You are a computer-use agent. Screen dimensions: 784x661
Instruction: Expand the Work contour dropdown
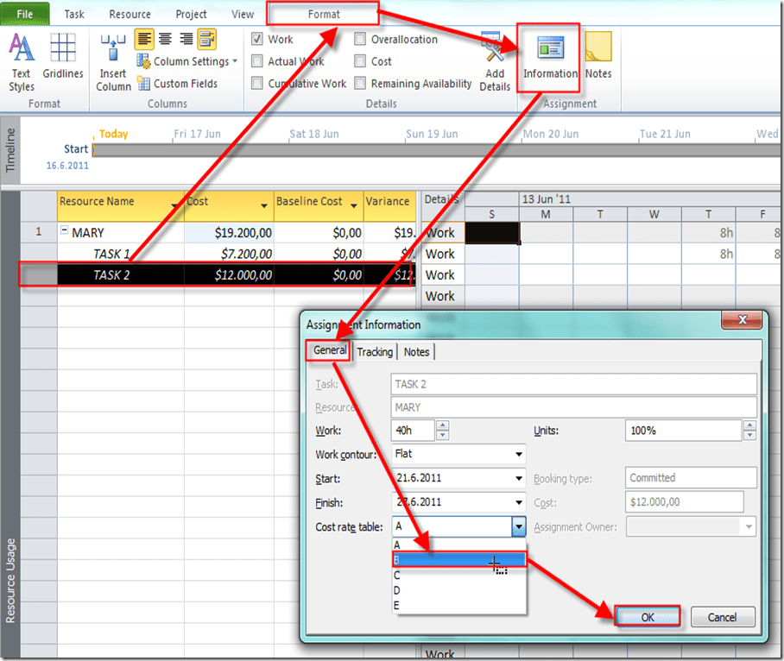pos(518,455)
